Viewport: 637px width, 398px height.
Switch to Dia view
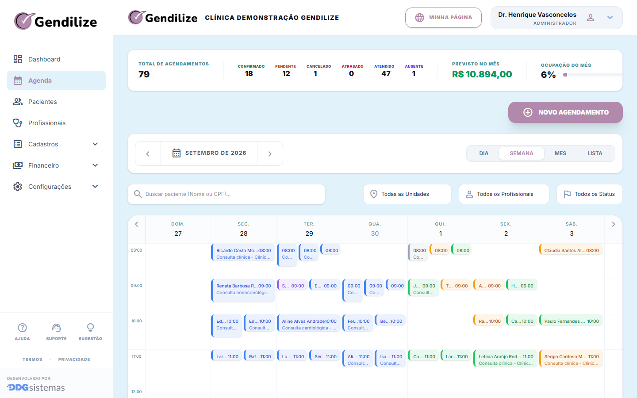click(x=484, y=153)
